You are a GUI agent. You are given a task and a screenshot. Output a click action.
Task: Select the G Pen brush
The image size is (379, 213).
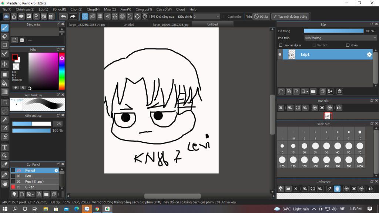[x=35, y=187]
